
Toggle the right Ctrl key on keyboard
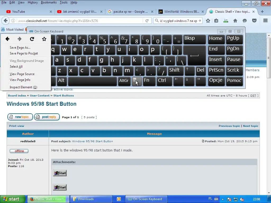pyautogui.click(x=164, y=81)
